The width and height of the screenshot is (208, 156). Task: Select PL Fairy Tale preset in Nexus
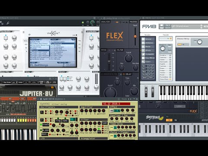click(56, 57)
